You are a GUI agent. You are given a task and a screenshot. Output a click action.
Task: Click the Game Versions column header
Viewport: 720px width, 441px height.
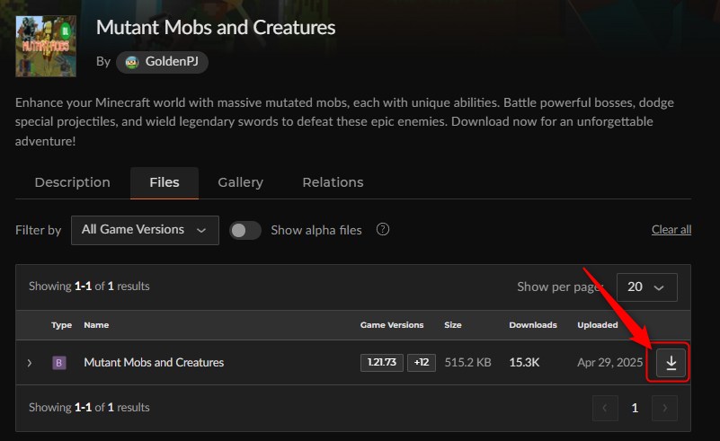(392, 325)
